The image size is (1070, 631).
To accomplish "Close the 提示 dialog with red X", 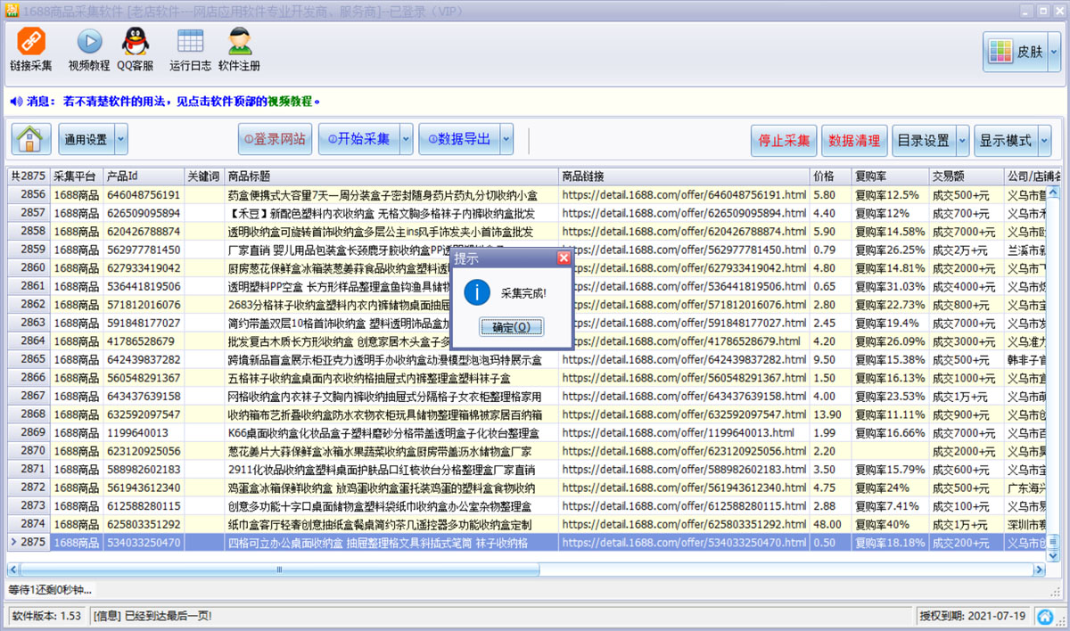I will click(563, 258).
